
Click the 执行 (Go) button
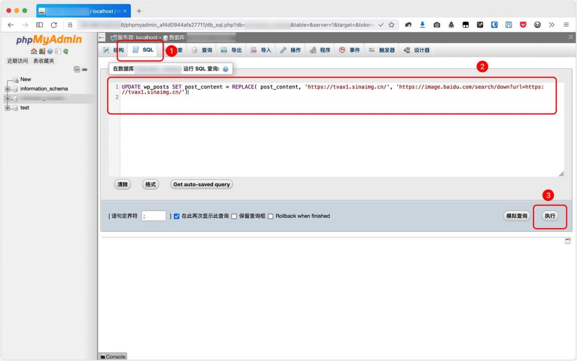click(550, 216)
